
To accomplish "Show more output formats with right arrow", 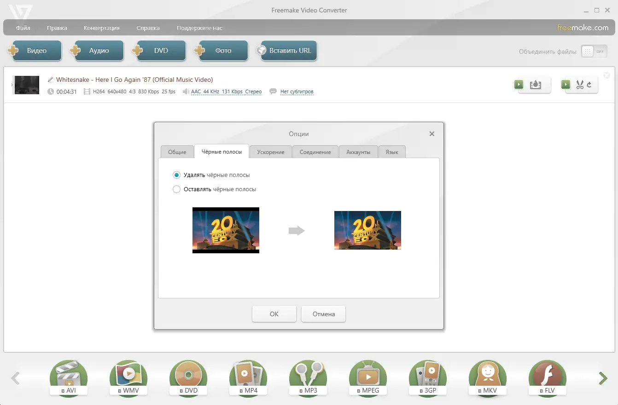I will pos(603,378).
